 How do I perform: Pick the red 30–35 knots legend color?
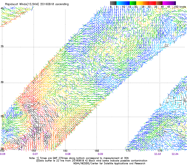153,3
